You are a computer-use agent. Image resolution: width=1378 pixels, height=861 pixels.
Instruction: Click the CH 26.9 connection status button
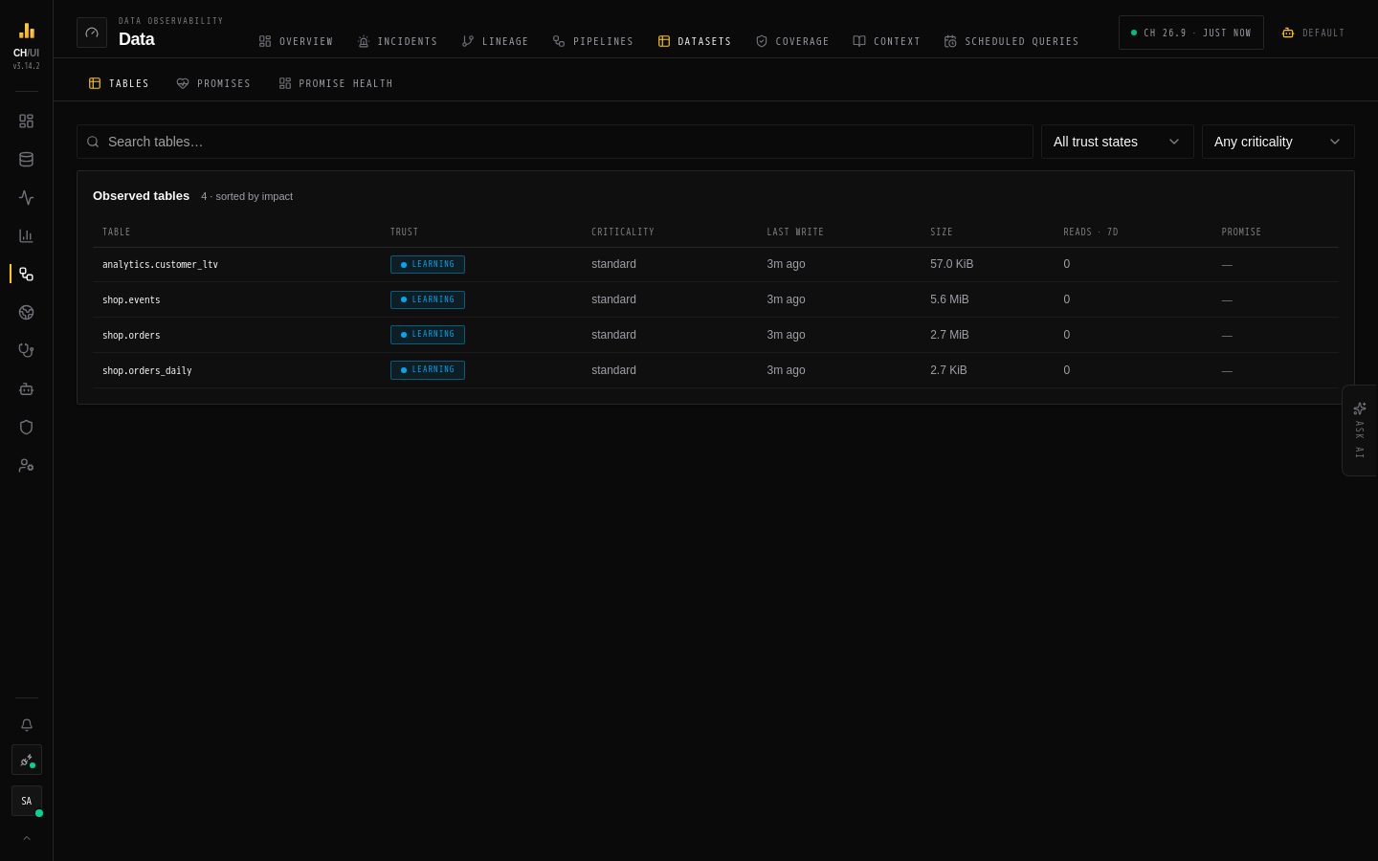pyautogui.click(x=1191, y=33)
